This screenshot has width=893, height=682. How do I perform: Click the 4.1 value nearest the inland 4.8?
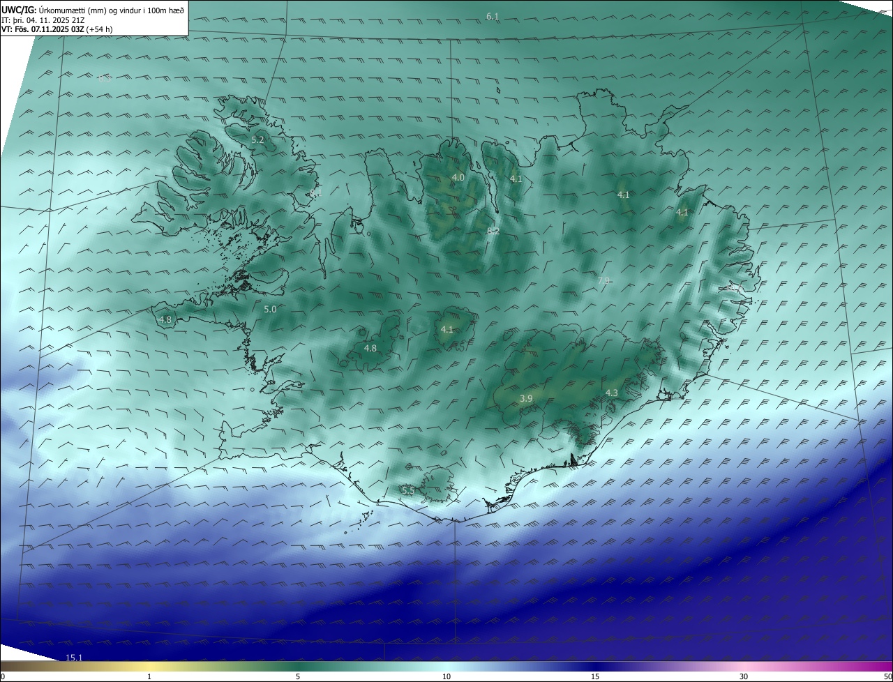pyautogui.click(x=447, y=329)
